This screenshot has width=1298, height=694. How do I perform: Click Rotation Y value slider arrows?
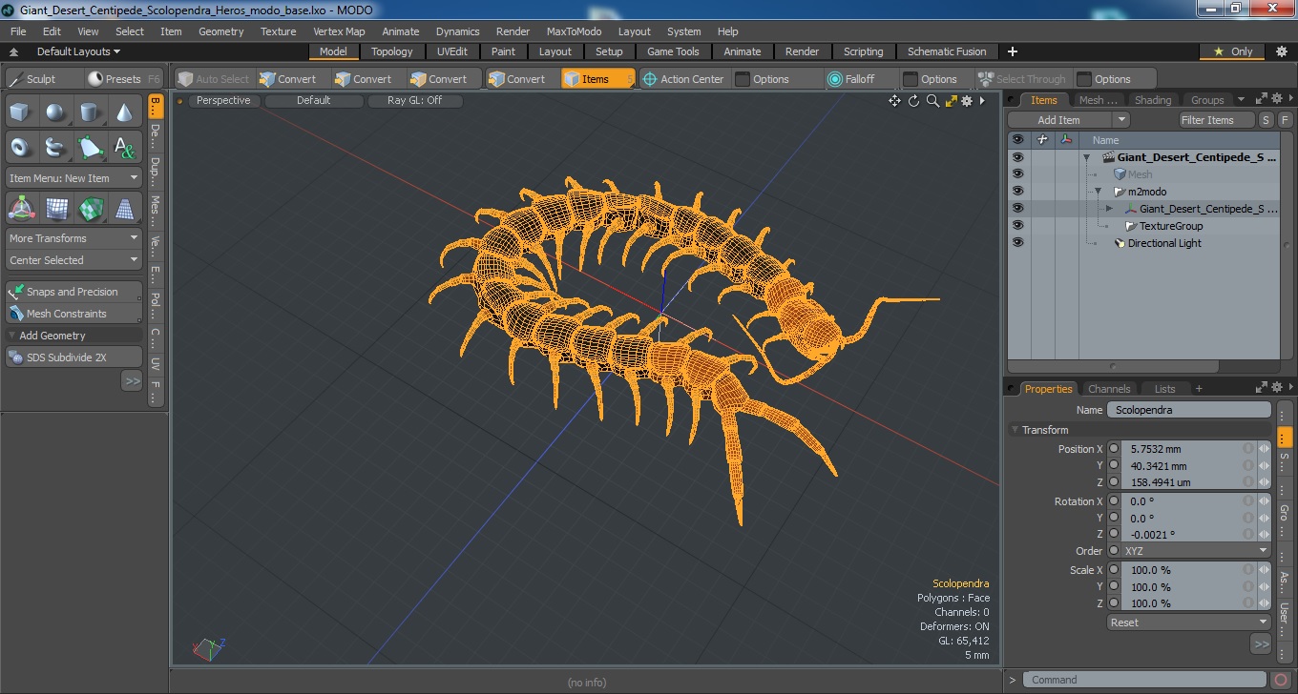coord(1264,519)
